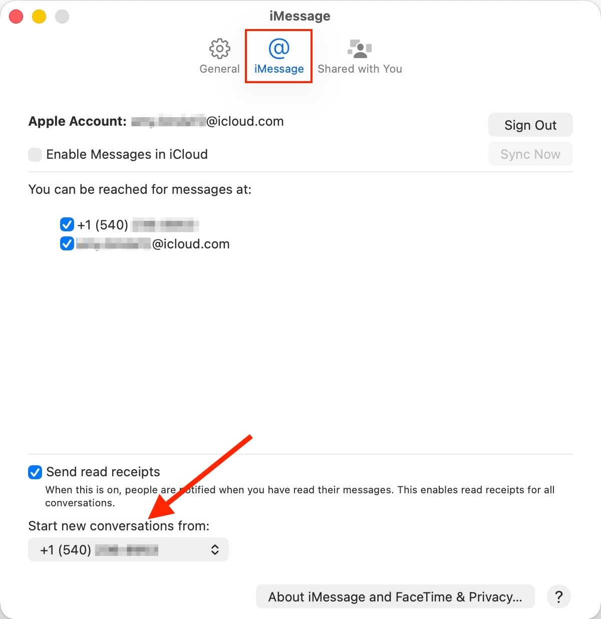
Task: Enable Messages in iCloud checkbox
Action: coord(35,155)
